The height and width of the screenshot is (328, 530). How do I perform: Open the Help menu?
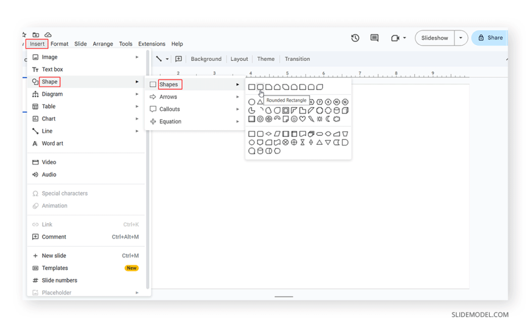coord(177,44)
